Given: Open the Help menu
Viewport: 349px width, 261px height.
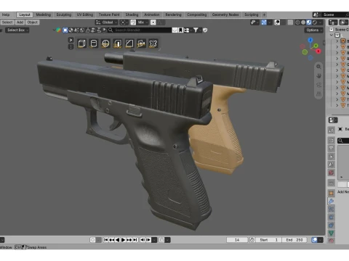Looking at the screenshot, I should click(x=6, y=14).
